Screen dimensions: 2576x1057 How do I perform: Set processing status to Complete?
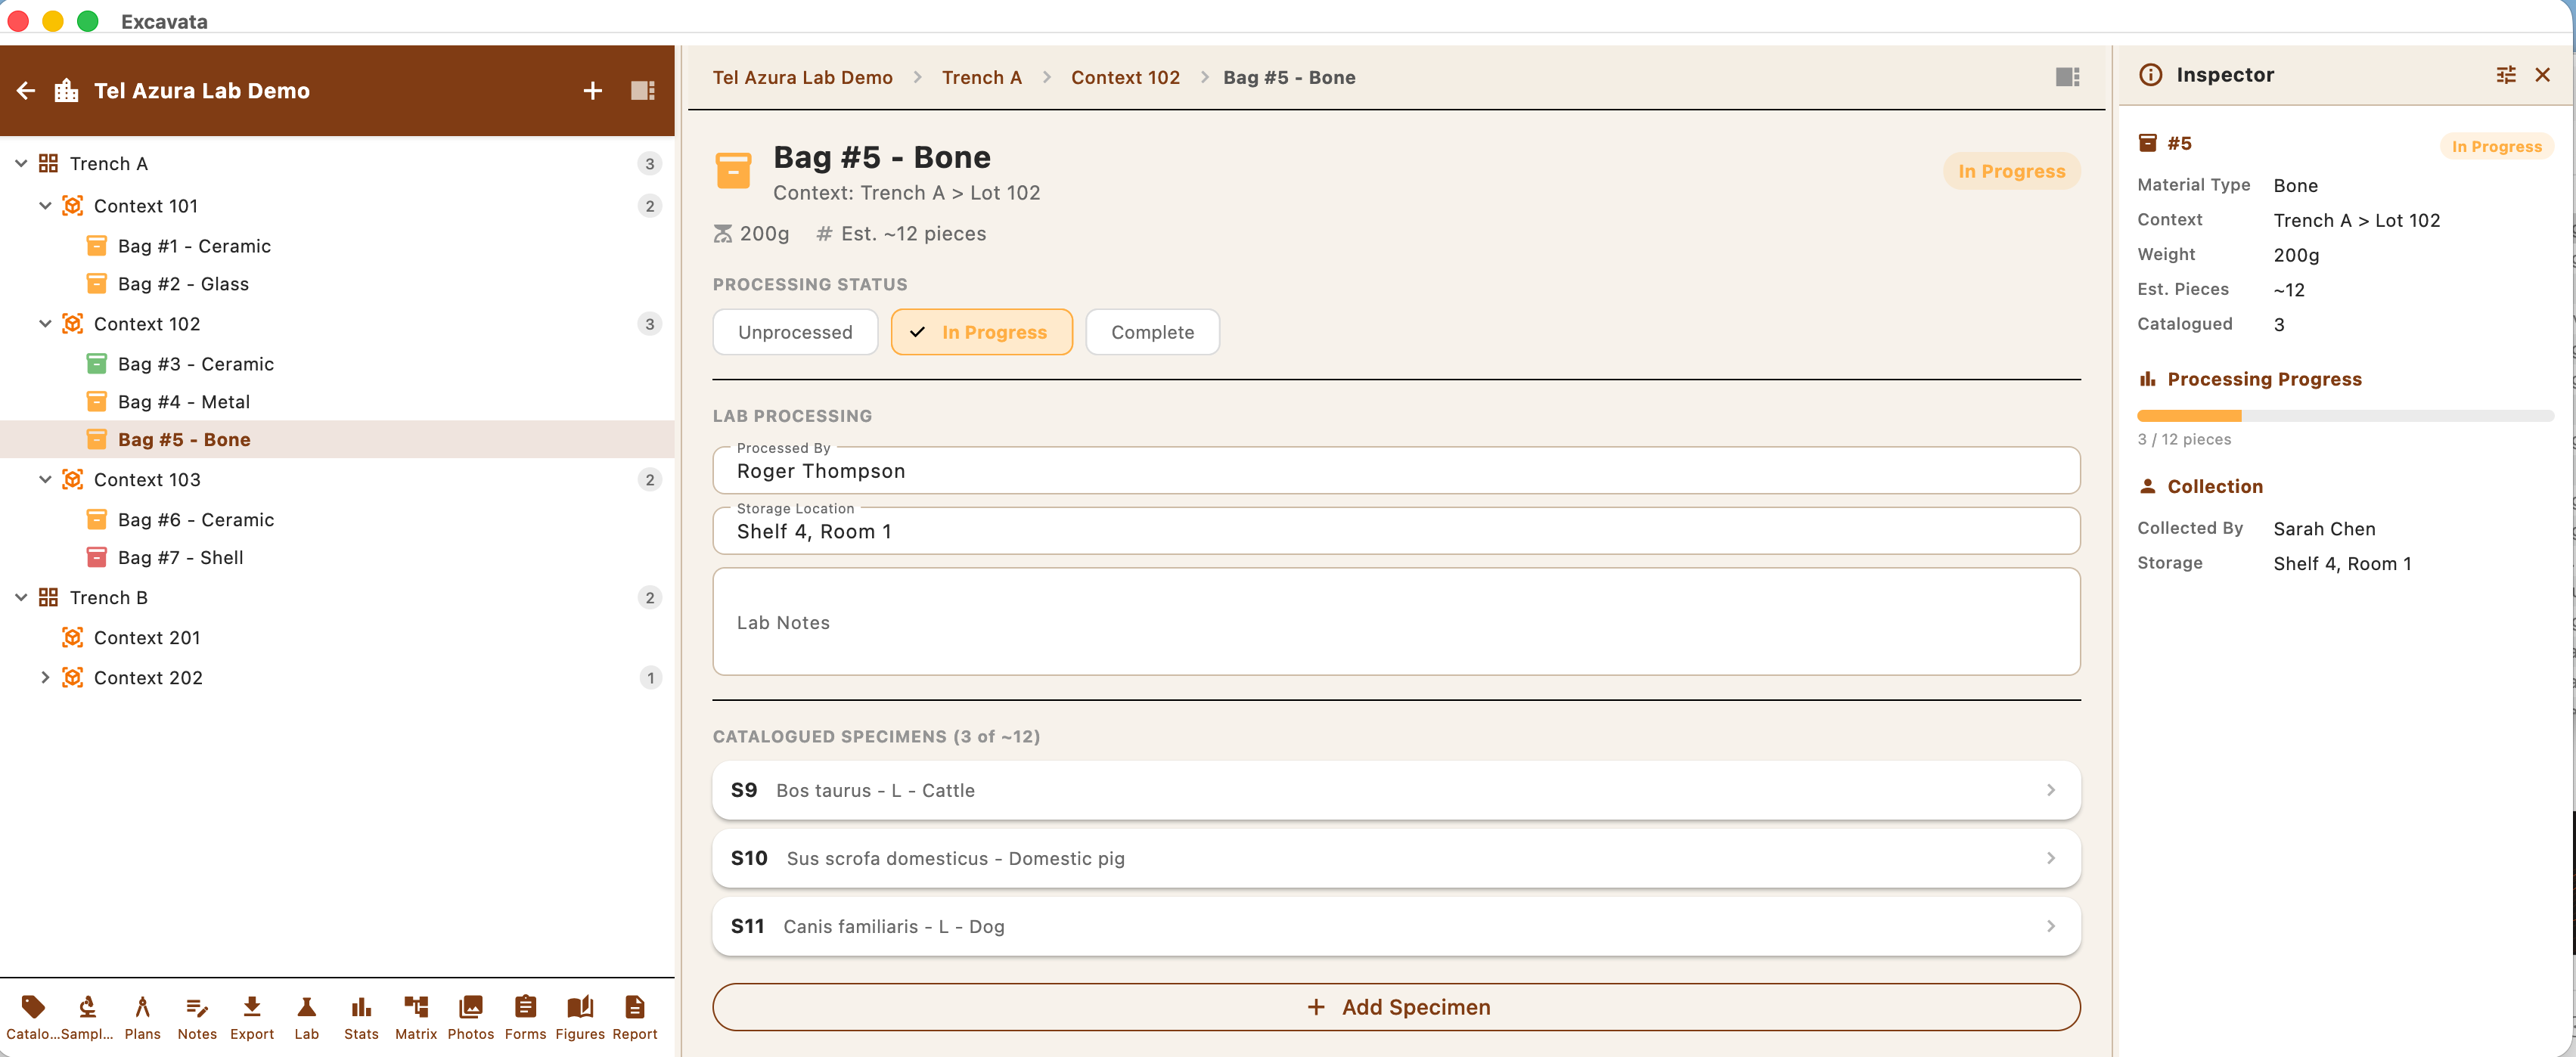click(1152, 332)
